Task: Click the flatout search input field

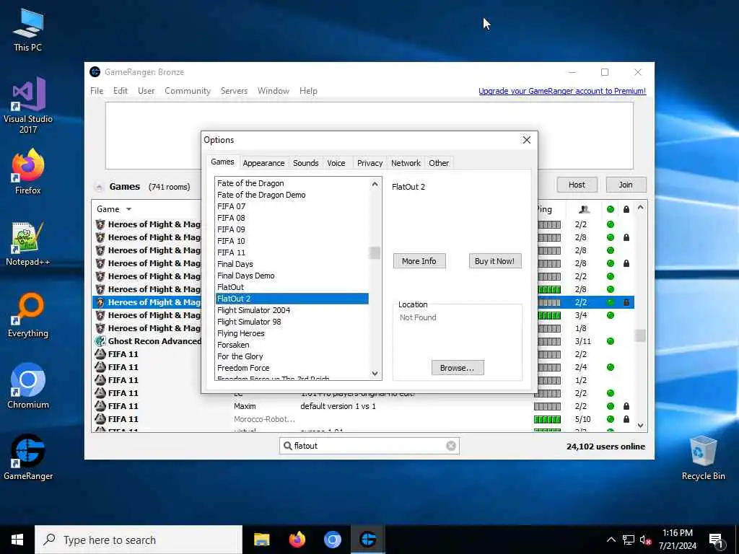Action: (369, 446)
